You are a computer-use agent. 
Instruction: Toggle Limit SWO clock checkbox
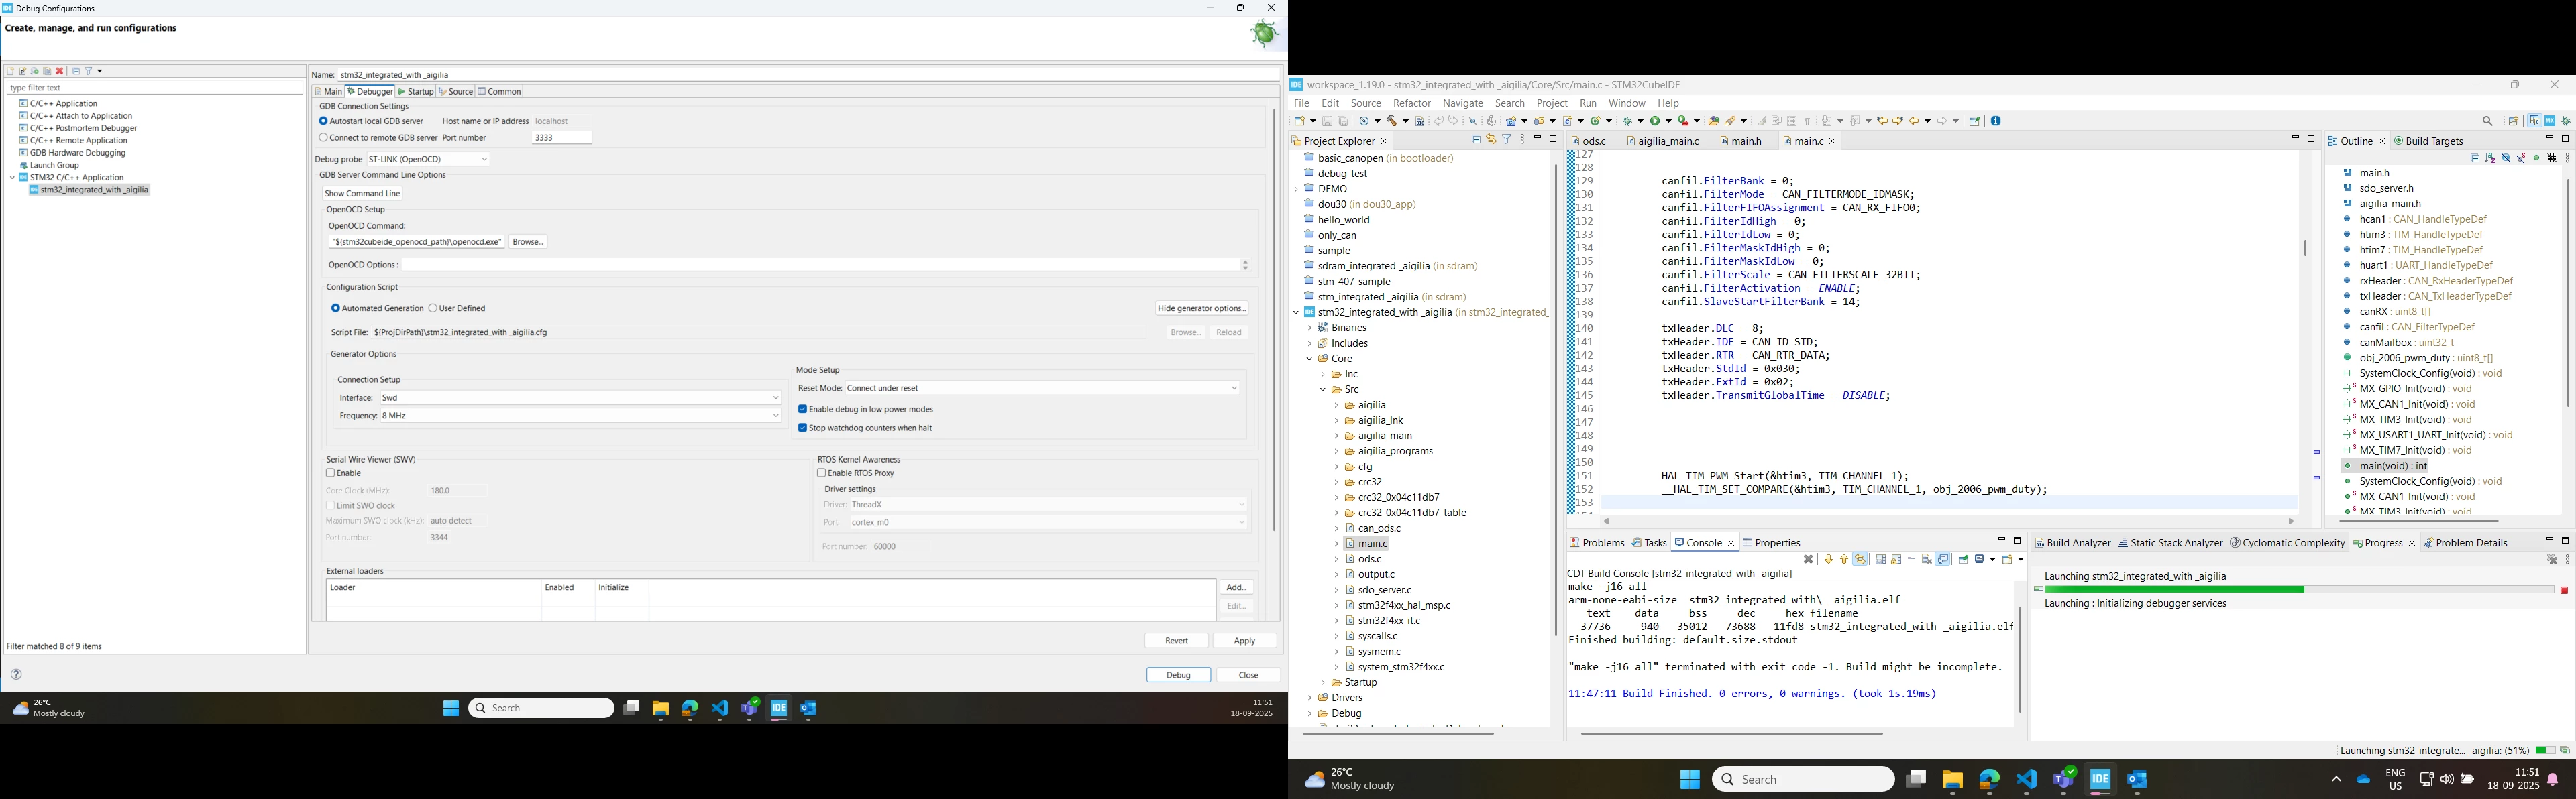click(x=330, y=506)
